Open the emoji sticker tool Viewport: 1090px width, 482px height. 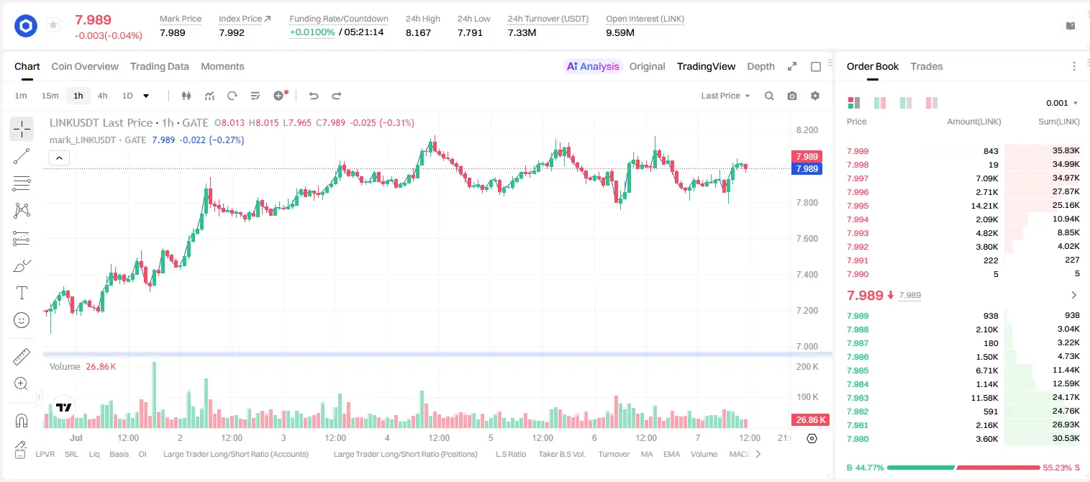[22, 320]
